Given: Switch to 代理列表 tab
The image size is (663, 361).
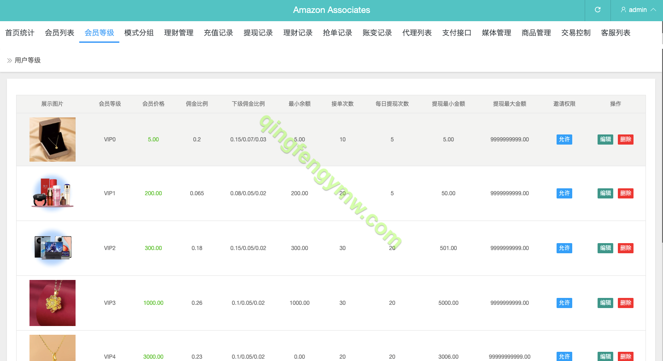Looking at the screenshot, I should point(417,33).
